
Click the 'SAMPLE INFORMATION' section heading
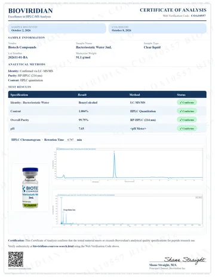(x=26, y=38)
